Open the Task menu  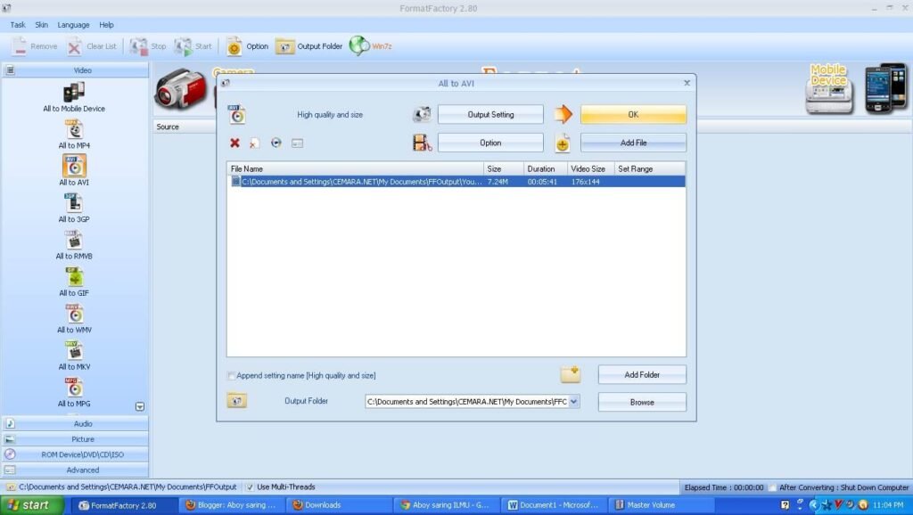[x=18, y=25]
